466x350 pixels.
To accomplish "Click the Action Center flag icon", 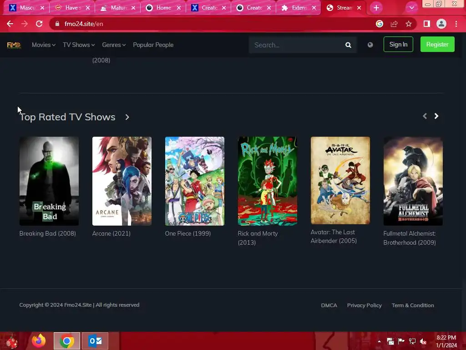I will pyautogui.click(x=401, y=341).
